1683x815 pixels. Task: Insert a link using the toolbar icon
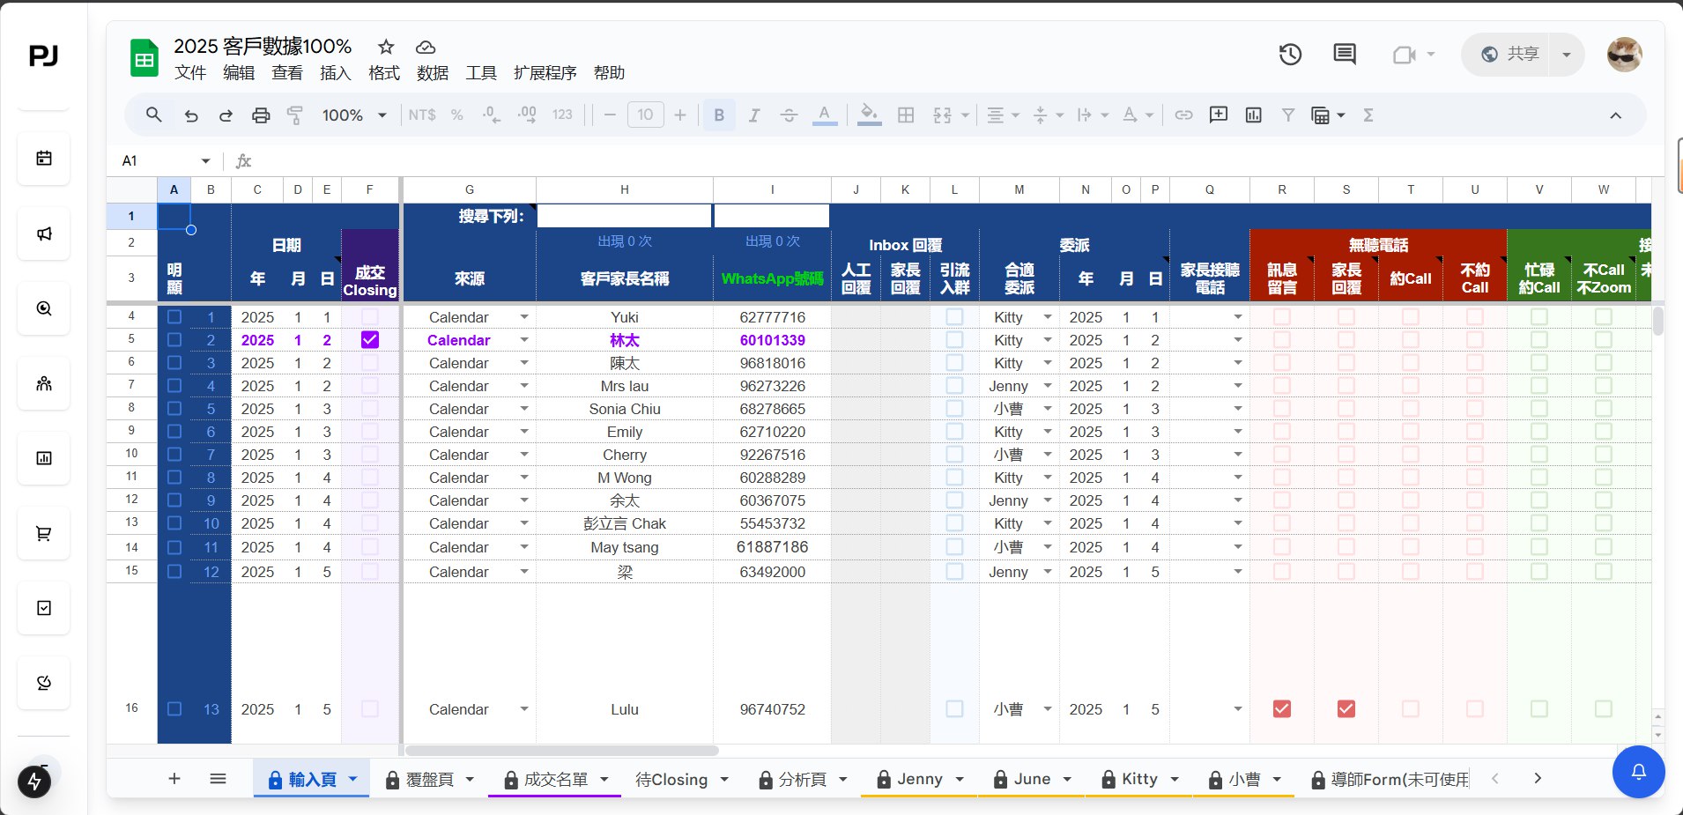pyautogui.click(x=1184, y=115)
